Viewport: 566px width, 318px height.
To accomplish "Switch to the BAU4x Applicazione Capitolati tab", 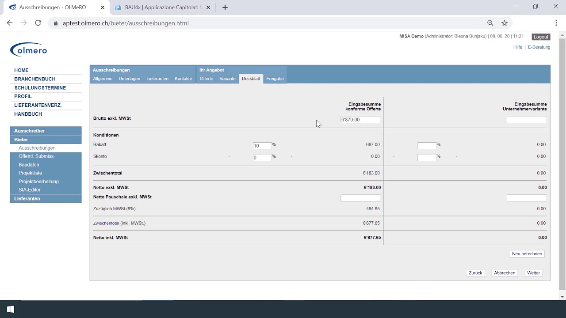I will pyautogui.click(x=162, y=8).
